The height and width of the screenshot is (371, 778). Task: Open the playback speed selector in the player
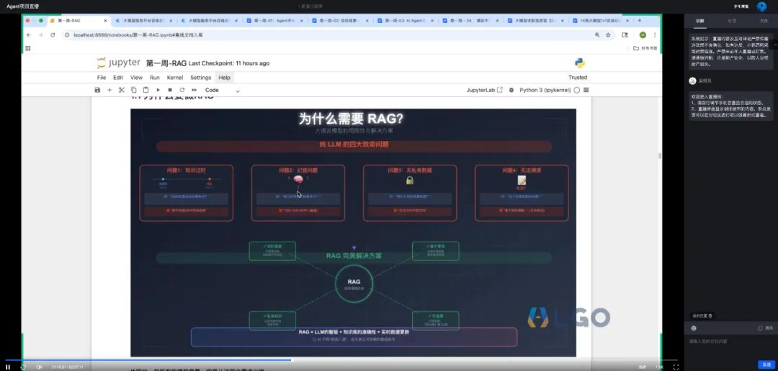pos(659,367)
